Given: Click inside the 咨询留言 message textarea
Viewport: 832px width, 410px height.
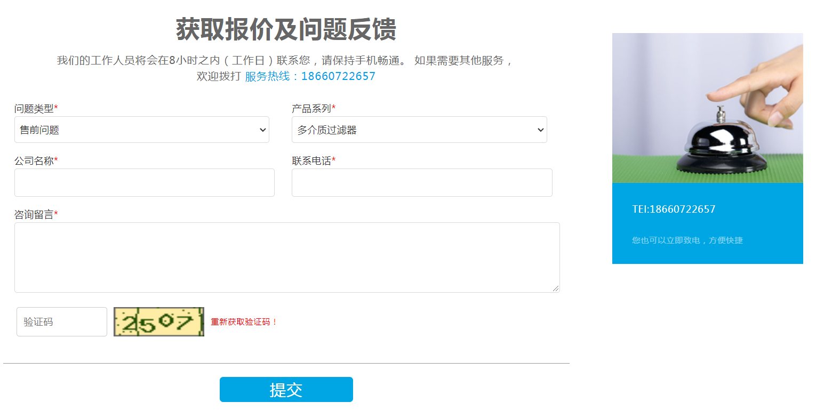Looking at the screenshot, I should (x=286, y=257).
